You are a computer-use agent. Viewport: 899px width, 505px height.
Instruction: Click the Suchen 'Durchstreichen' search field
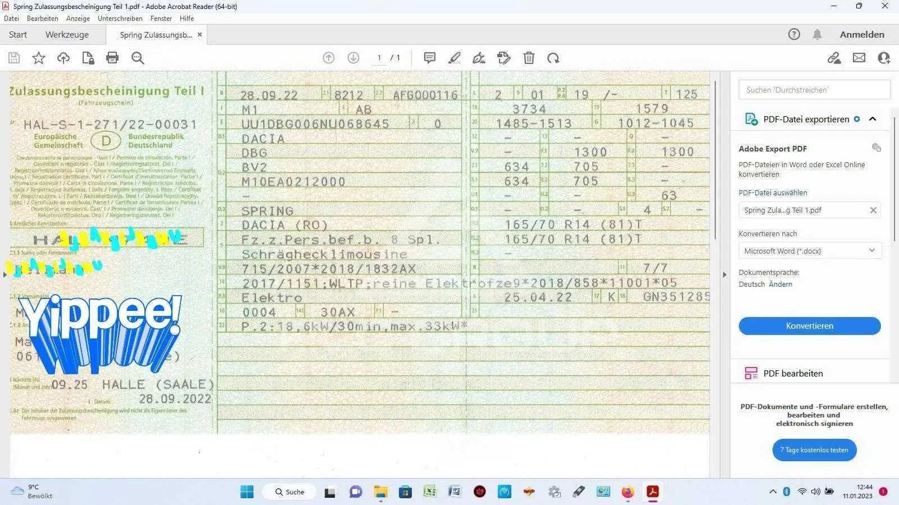click(x=814, y=90)
